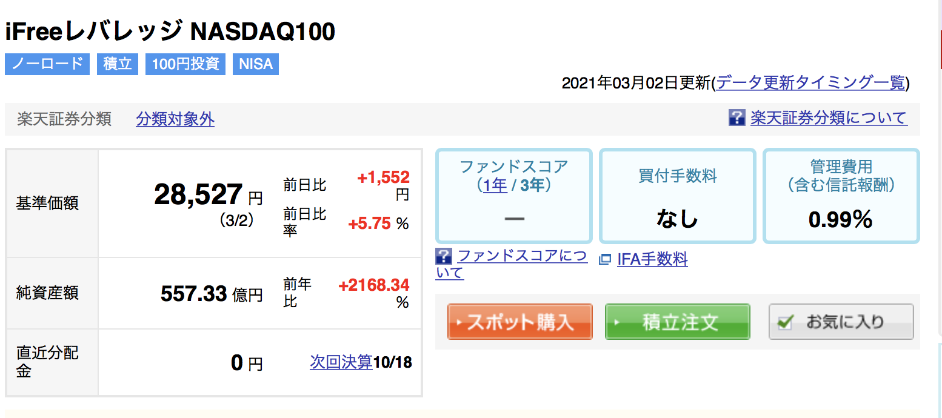Click the fund title iFreeレバレッジ NASDAQ100

[x=170, y=32]
